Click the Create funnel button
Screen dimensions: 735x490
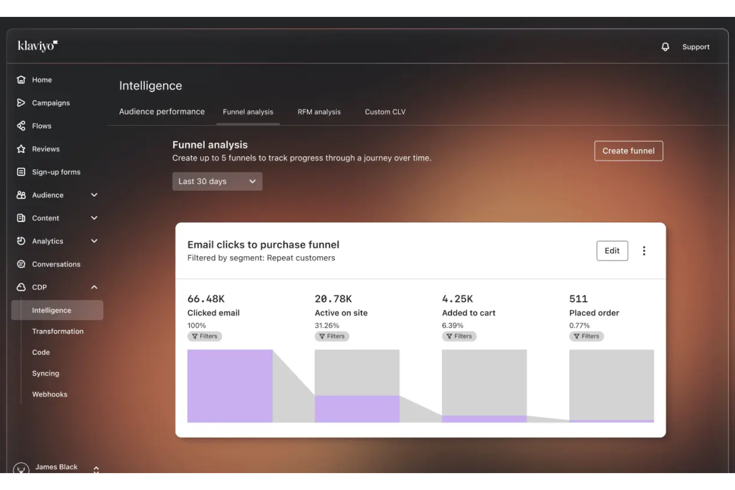pyautogui.click(x=629, y=150)
